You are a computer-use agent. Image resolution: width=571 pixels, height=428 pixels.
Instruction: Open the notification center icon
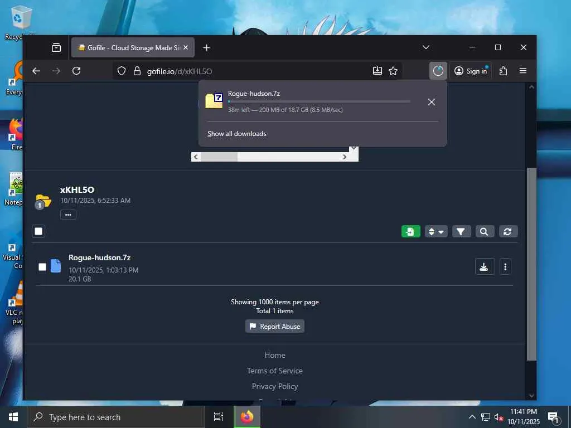pos(554,418)
